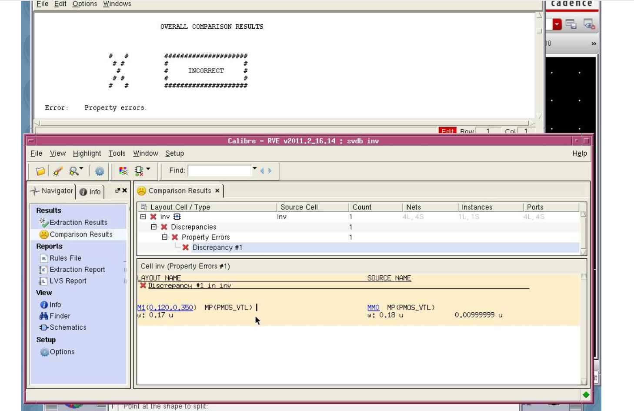
Task: Click Cadence save-window toolbar icon
Action: point(571,24)
